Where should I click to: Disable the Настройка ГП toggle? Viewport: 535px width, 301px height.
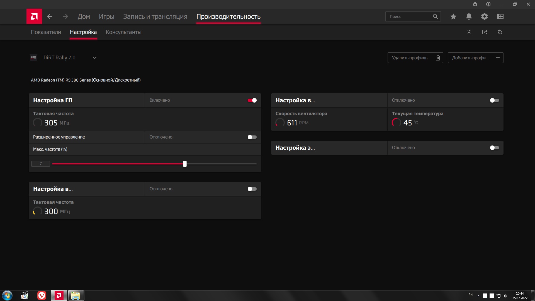coord(252,100)
